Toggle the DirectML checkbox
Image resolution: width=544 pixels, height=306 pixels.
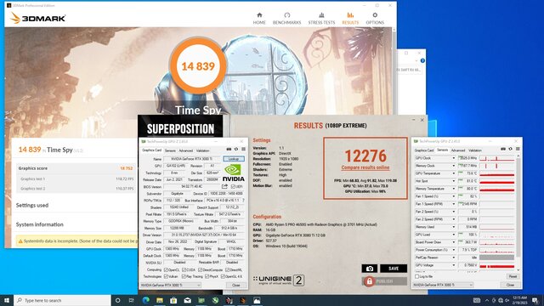(x=227, y=270)
